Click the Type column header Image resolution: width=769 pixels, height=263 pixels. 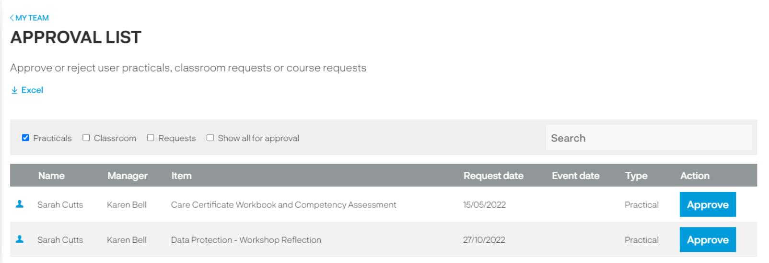(x=636, y=176)
